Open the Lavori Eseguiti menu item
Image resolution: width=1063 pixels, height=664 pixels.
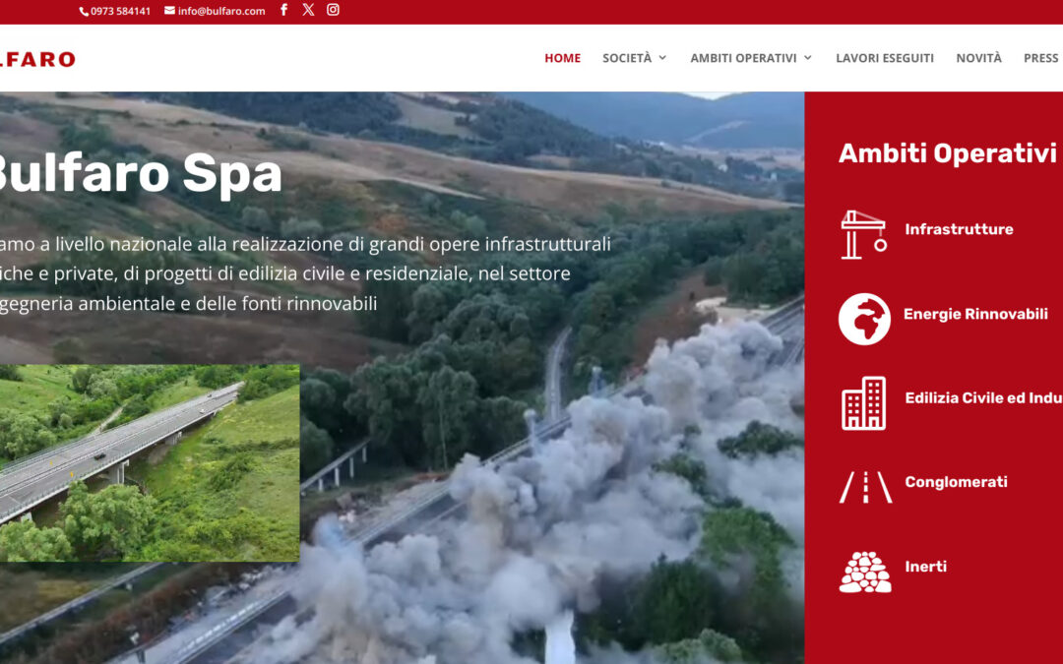885,58
